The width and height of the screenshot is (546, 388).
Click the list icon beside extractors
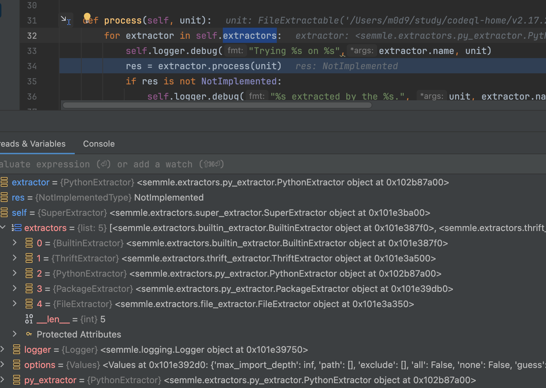pyautogui.click(x=16, y=228)
